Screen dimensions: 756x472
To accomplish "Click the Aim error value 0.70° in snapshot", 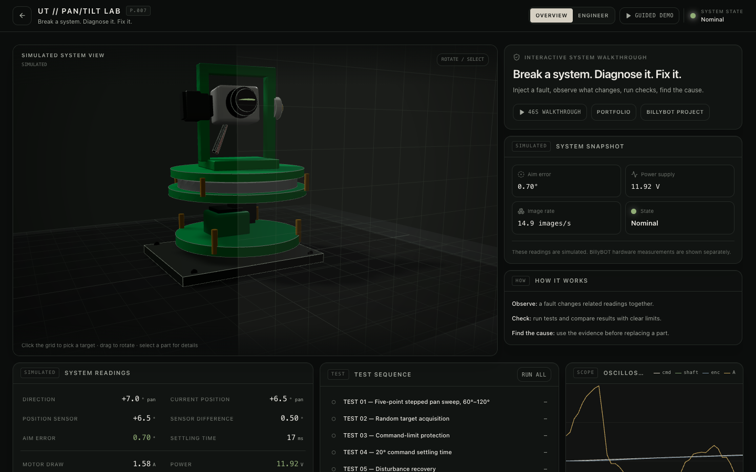I will 528,187.
